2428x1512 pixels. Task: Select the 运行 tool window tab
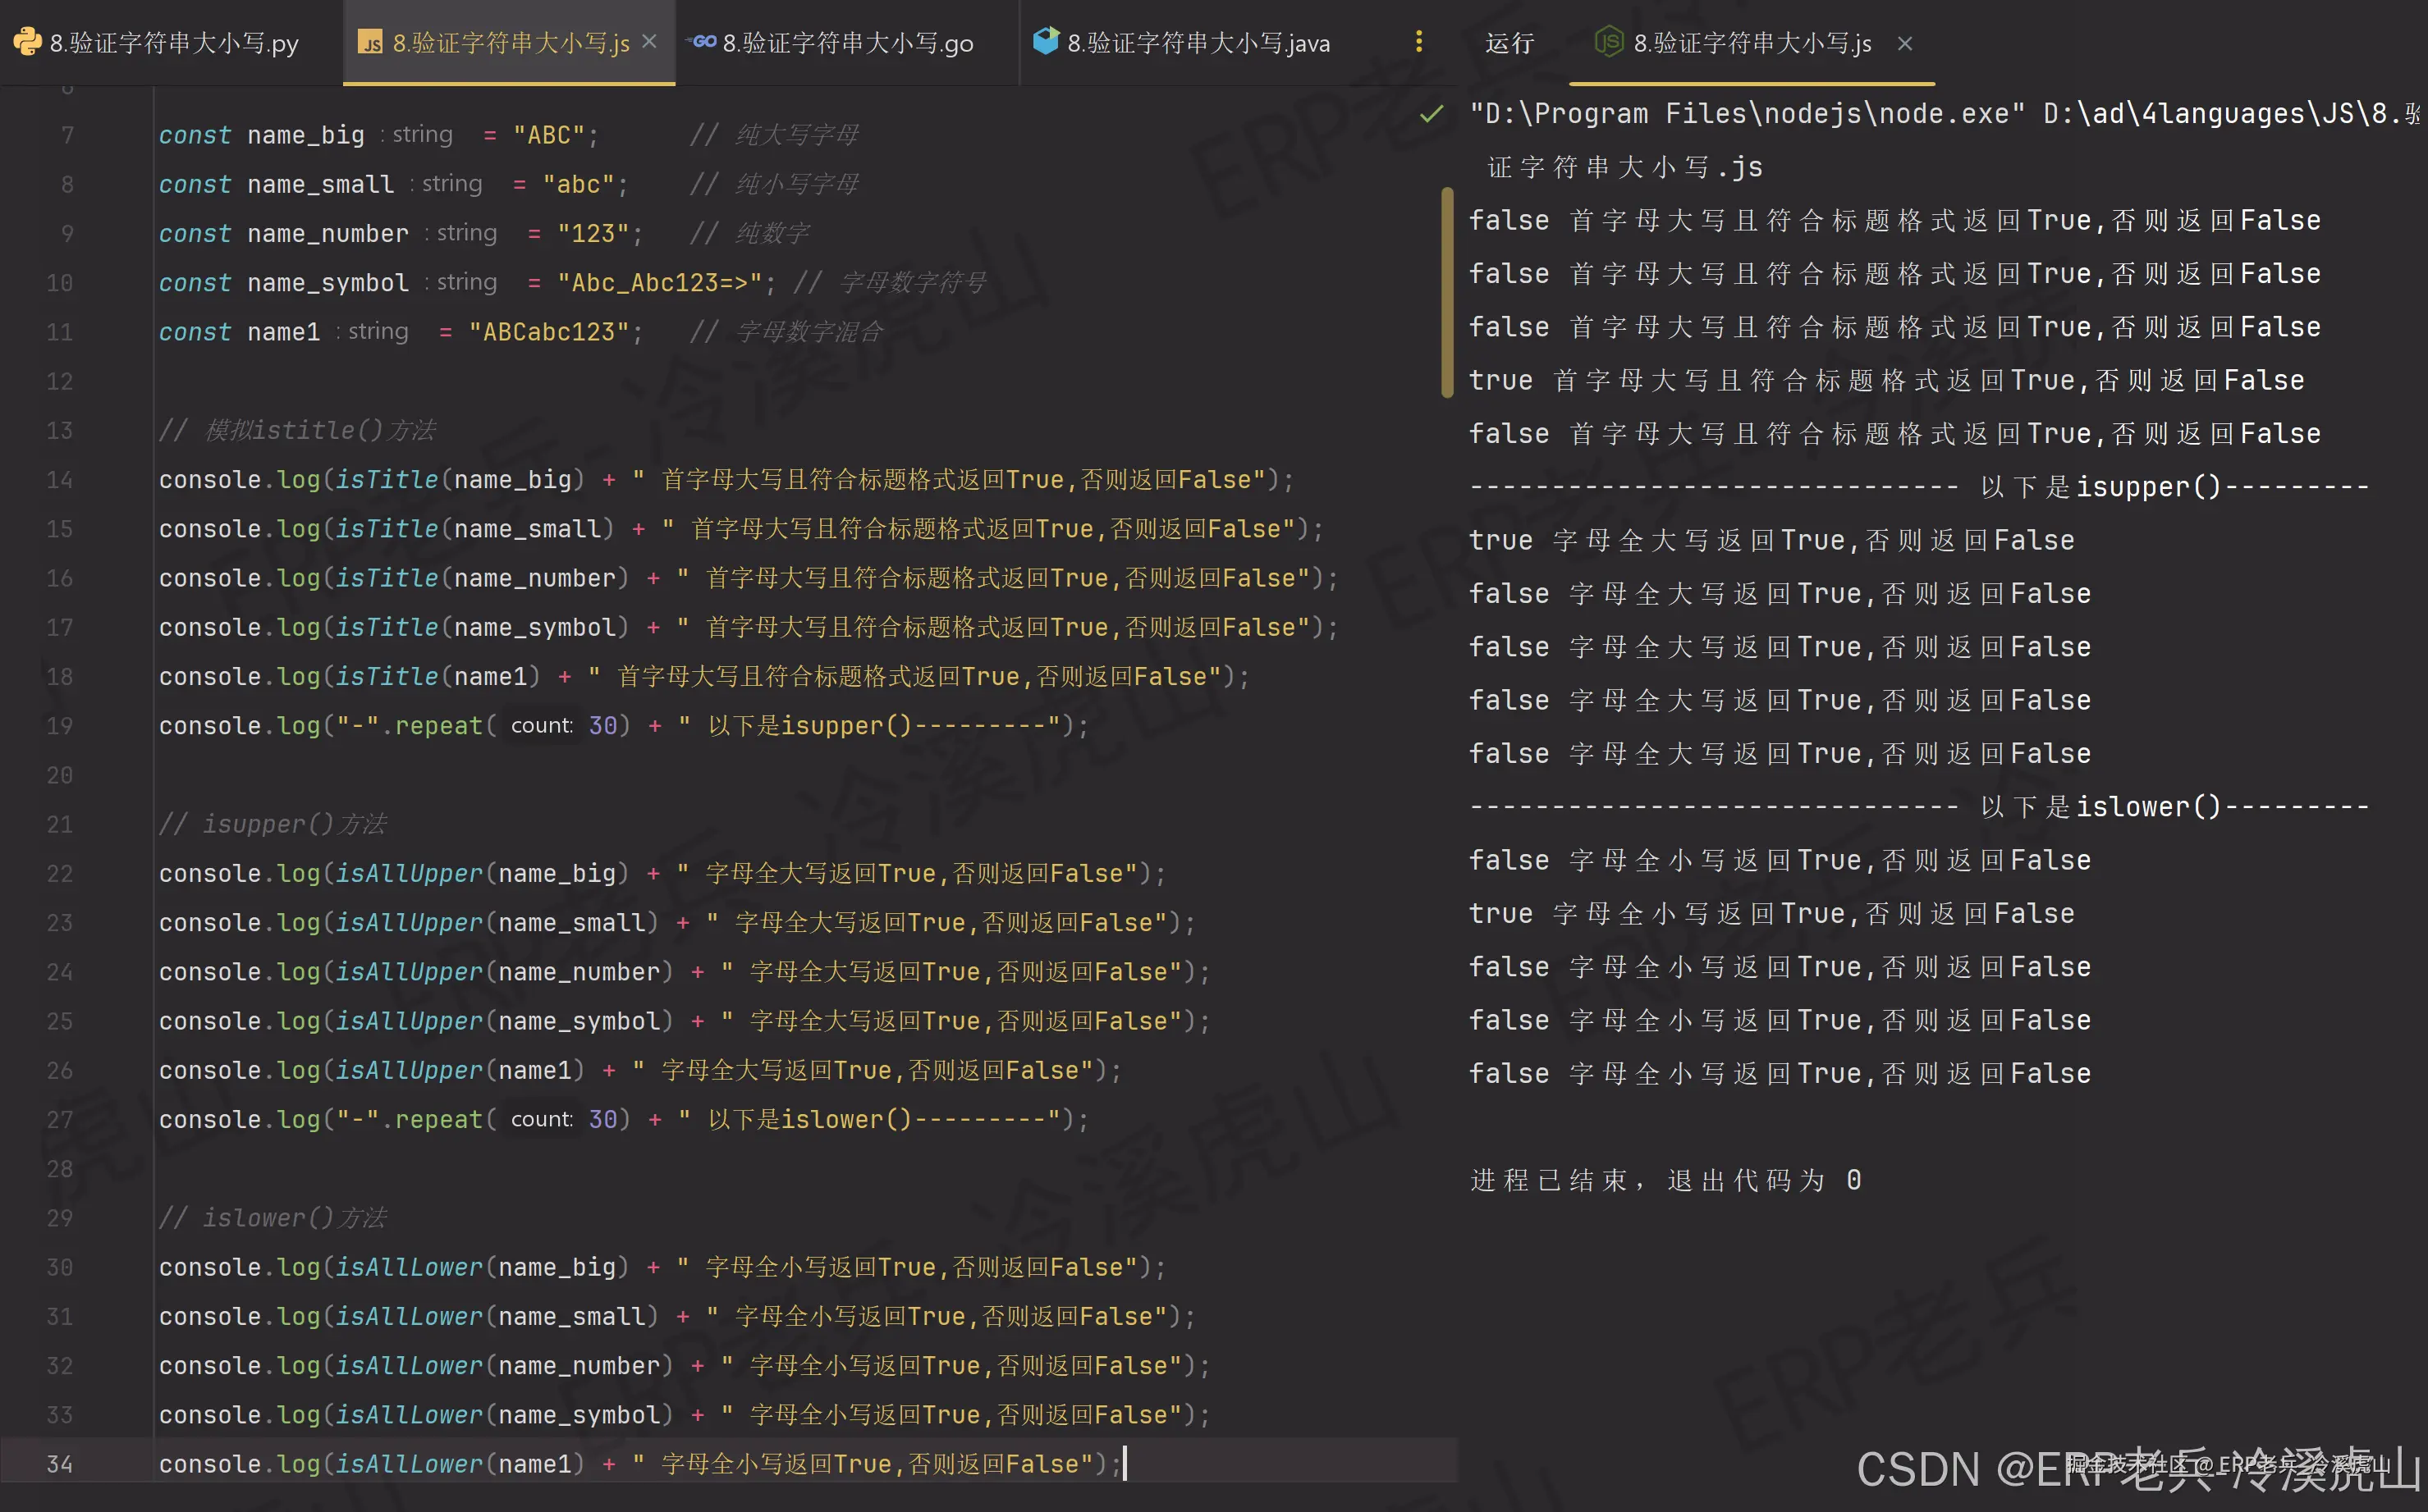pyautogui.click(x=1509, y=43)
